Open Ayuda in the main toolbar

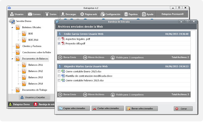tap(147, 14)
